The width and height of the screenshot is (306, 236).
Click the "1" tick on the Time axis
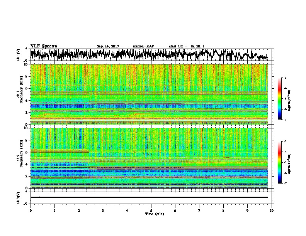[54, 211]
